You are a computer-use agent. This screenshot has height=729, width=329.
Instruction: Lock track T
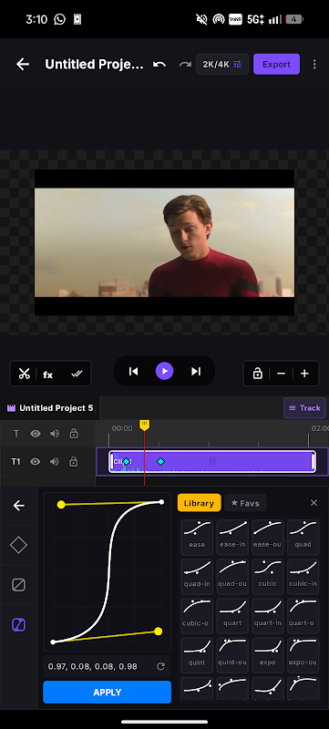tap(74, 434)
